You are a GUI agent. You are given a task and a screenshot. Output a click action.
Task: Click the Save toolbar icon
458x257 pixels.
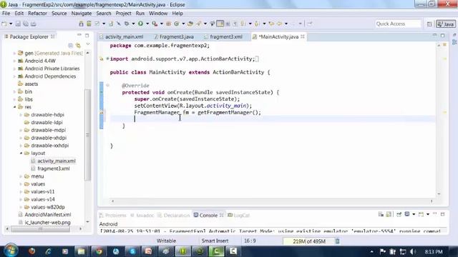(18, 24)
